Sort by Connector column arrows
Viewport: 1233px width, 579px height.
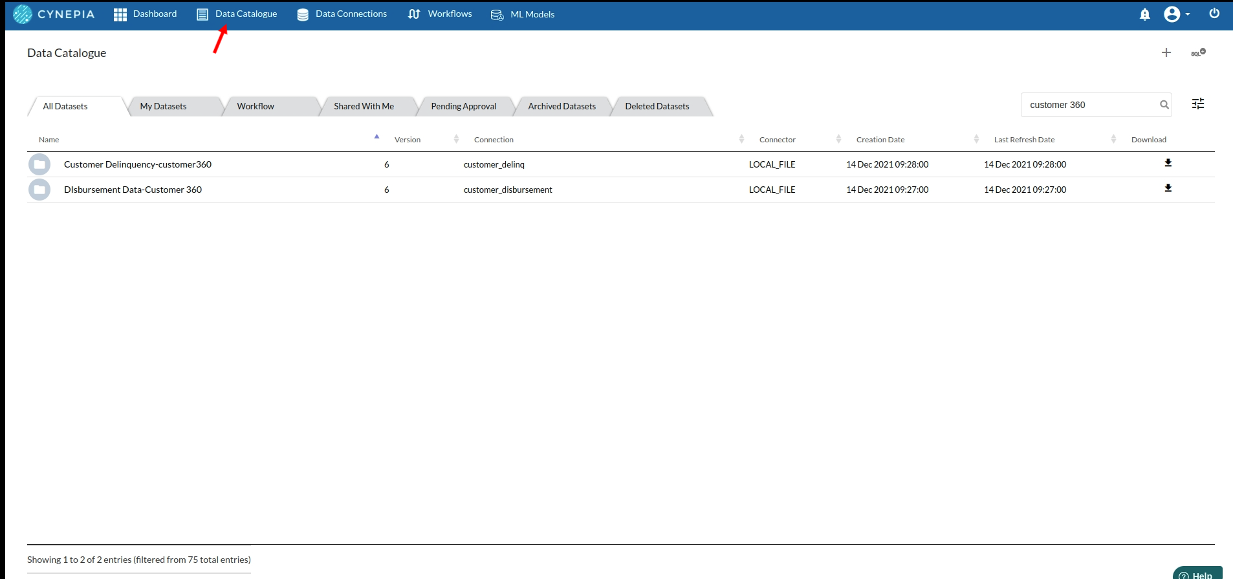pyautogui.click(x=838, y=139)
